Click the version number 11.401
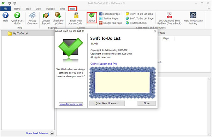The width and height of the screenshot is (212, 137). (x=94, y=44)
